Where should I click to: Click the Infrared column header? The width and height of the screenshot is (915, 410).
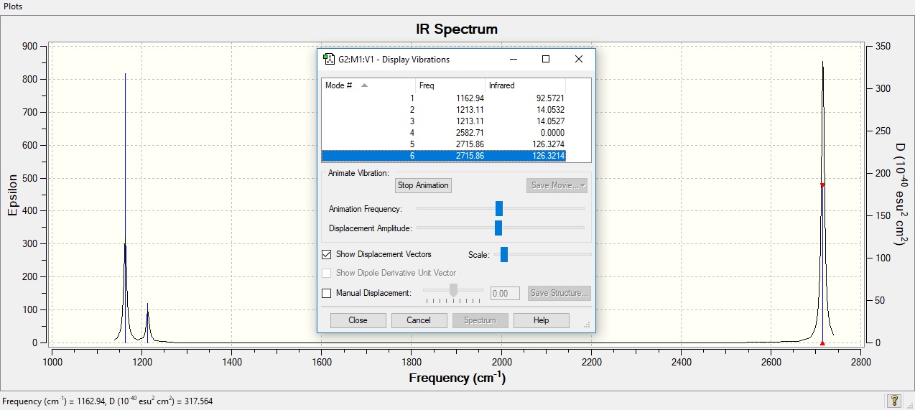(526, 85)
